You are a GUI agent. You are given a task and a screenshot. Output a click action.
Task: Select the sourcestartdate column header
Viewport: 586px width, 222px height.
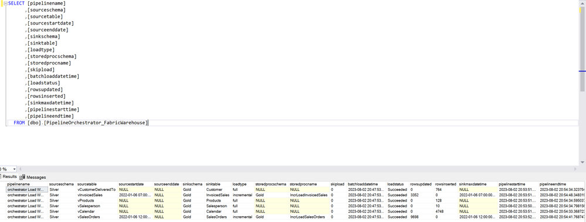(136, 185)
